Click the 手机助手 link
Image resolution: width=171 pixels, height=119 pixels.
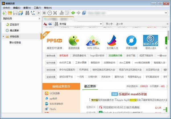[64, 56]
